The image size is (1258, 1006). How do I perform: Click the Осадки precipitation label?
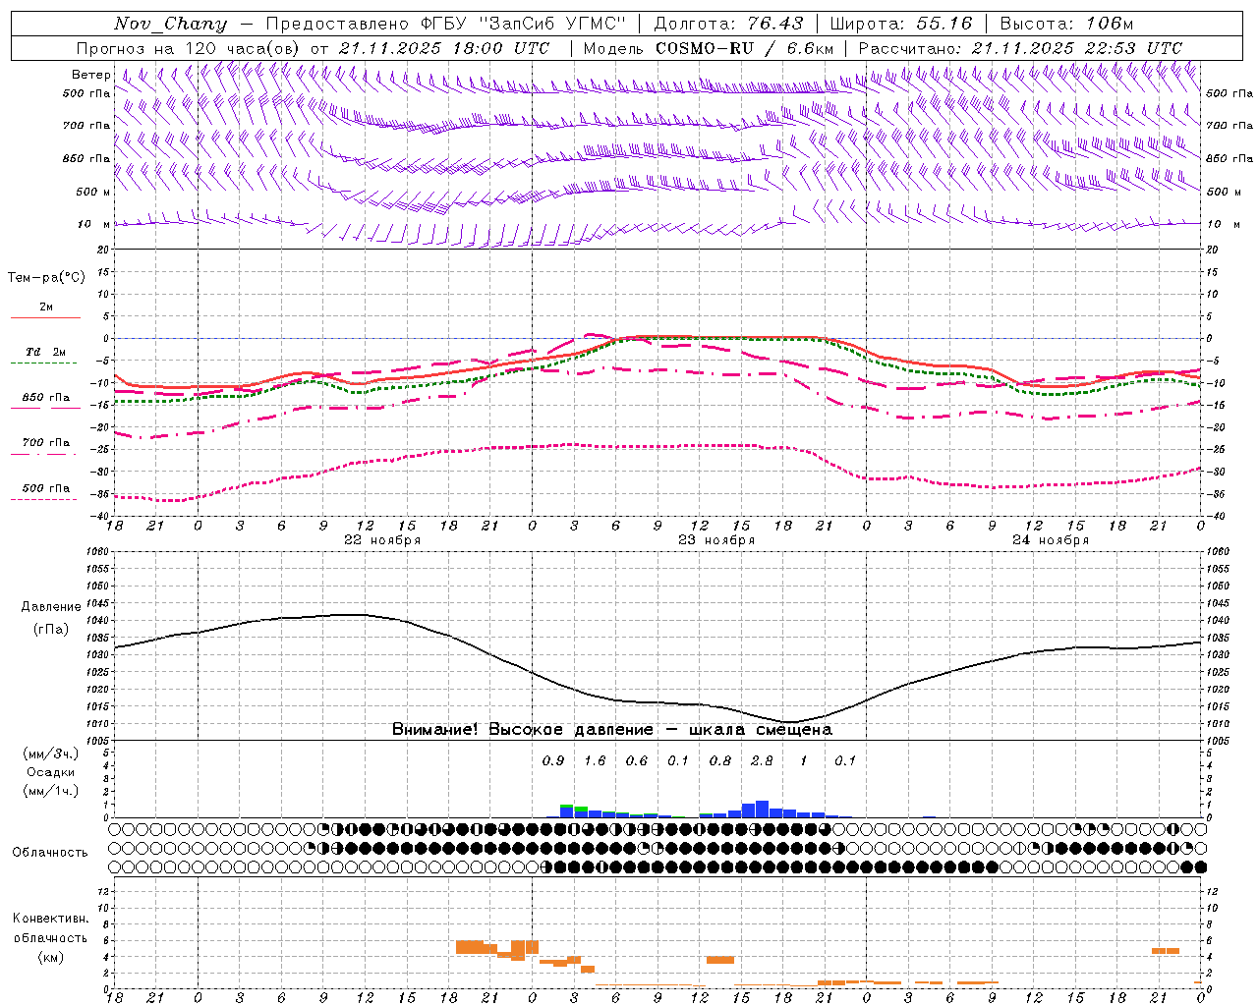[x=51, y=772]
